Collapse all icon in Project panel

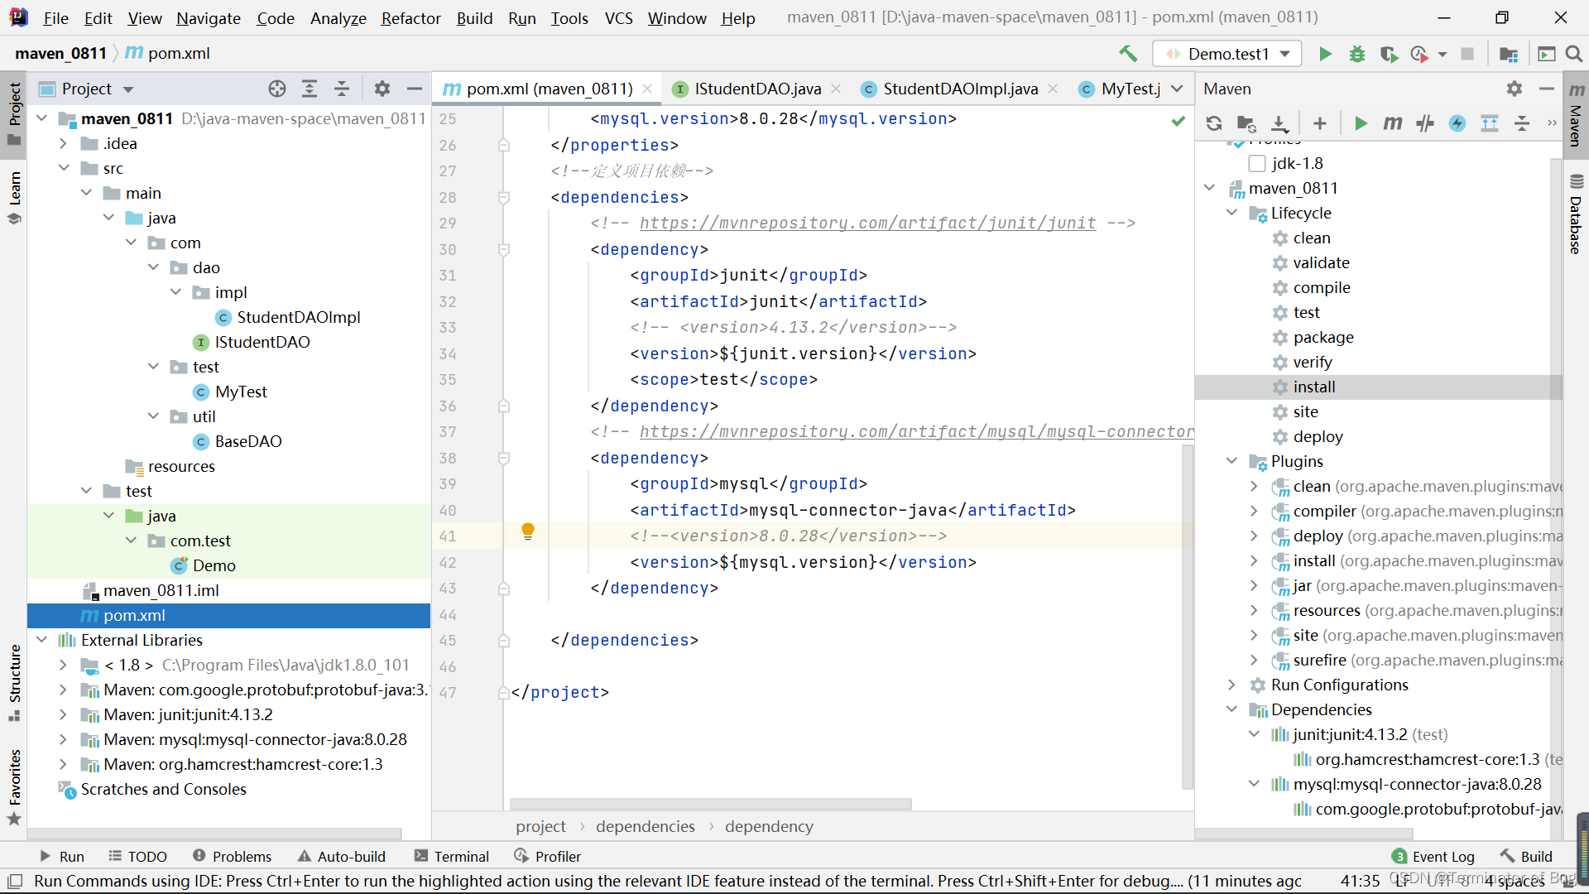342,89
